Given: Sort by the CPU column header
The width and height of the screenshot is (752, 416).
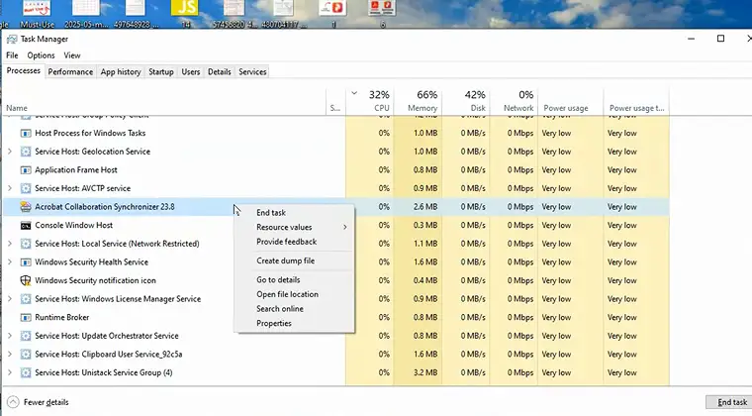Looking at the screenshot, I should point(370,101).
